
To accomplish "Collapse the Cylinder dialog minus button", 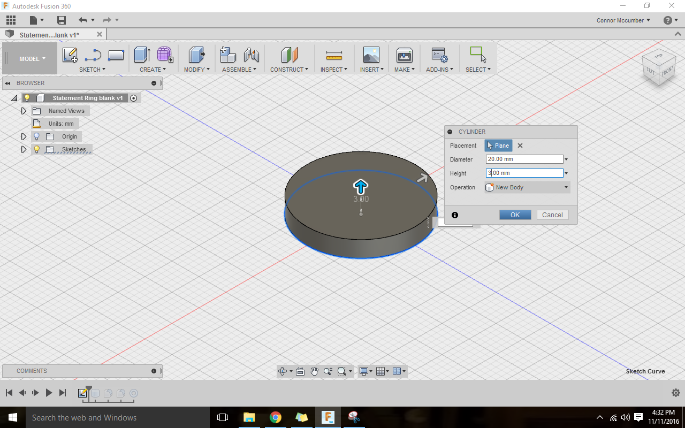I will [x=450, y=132].
